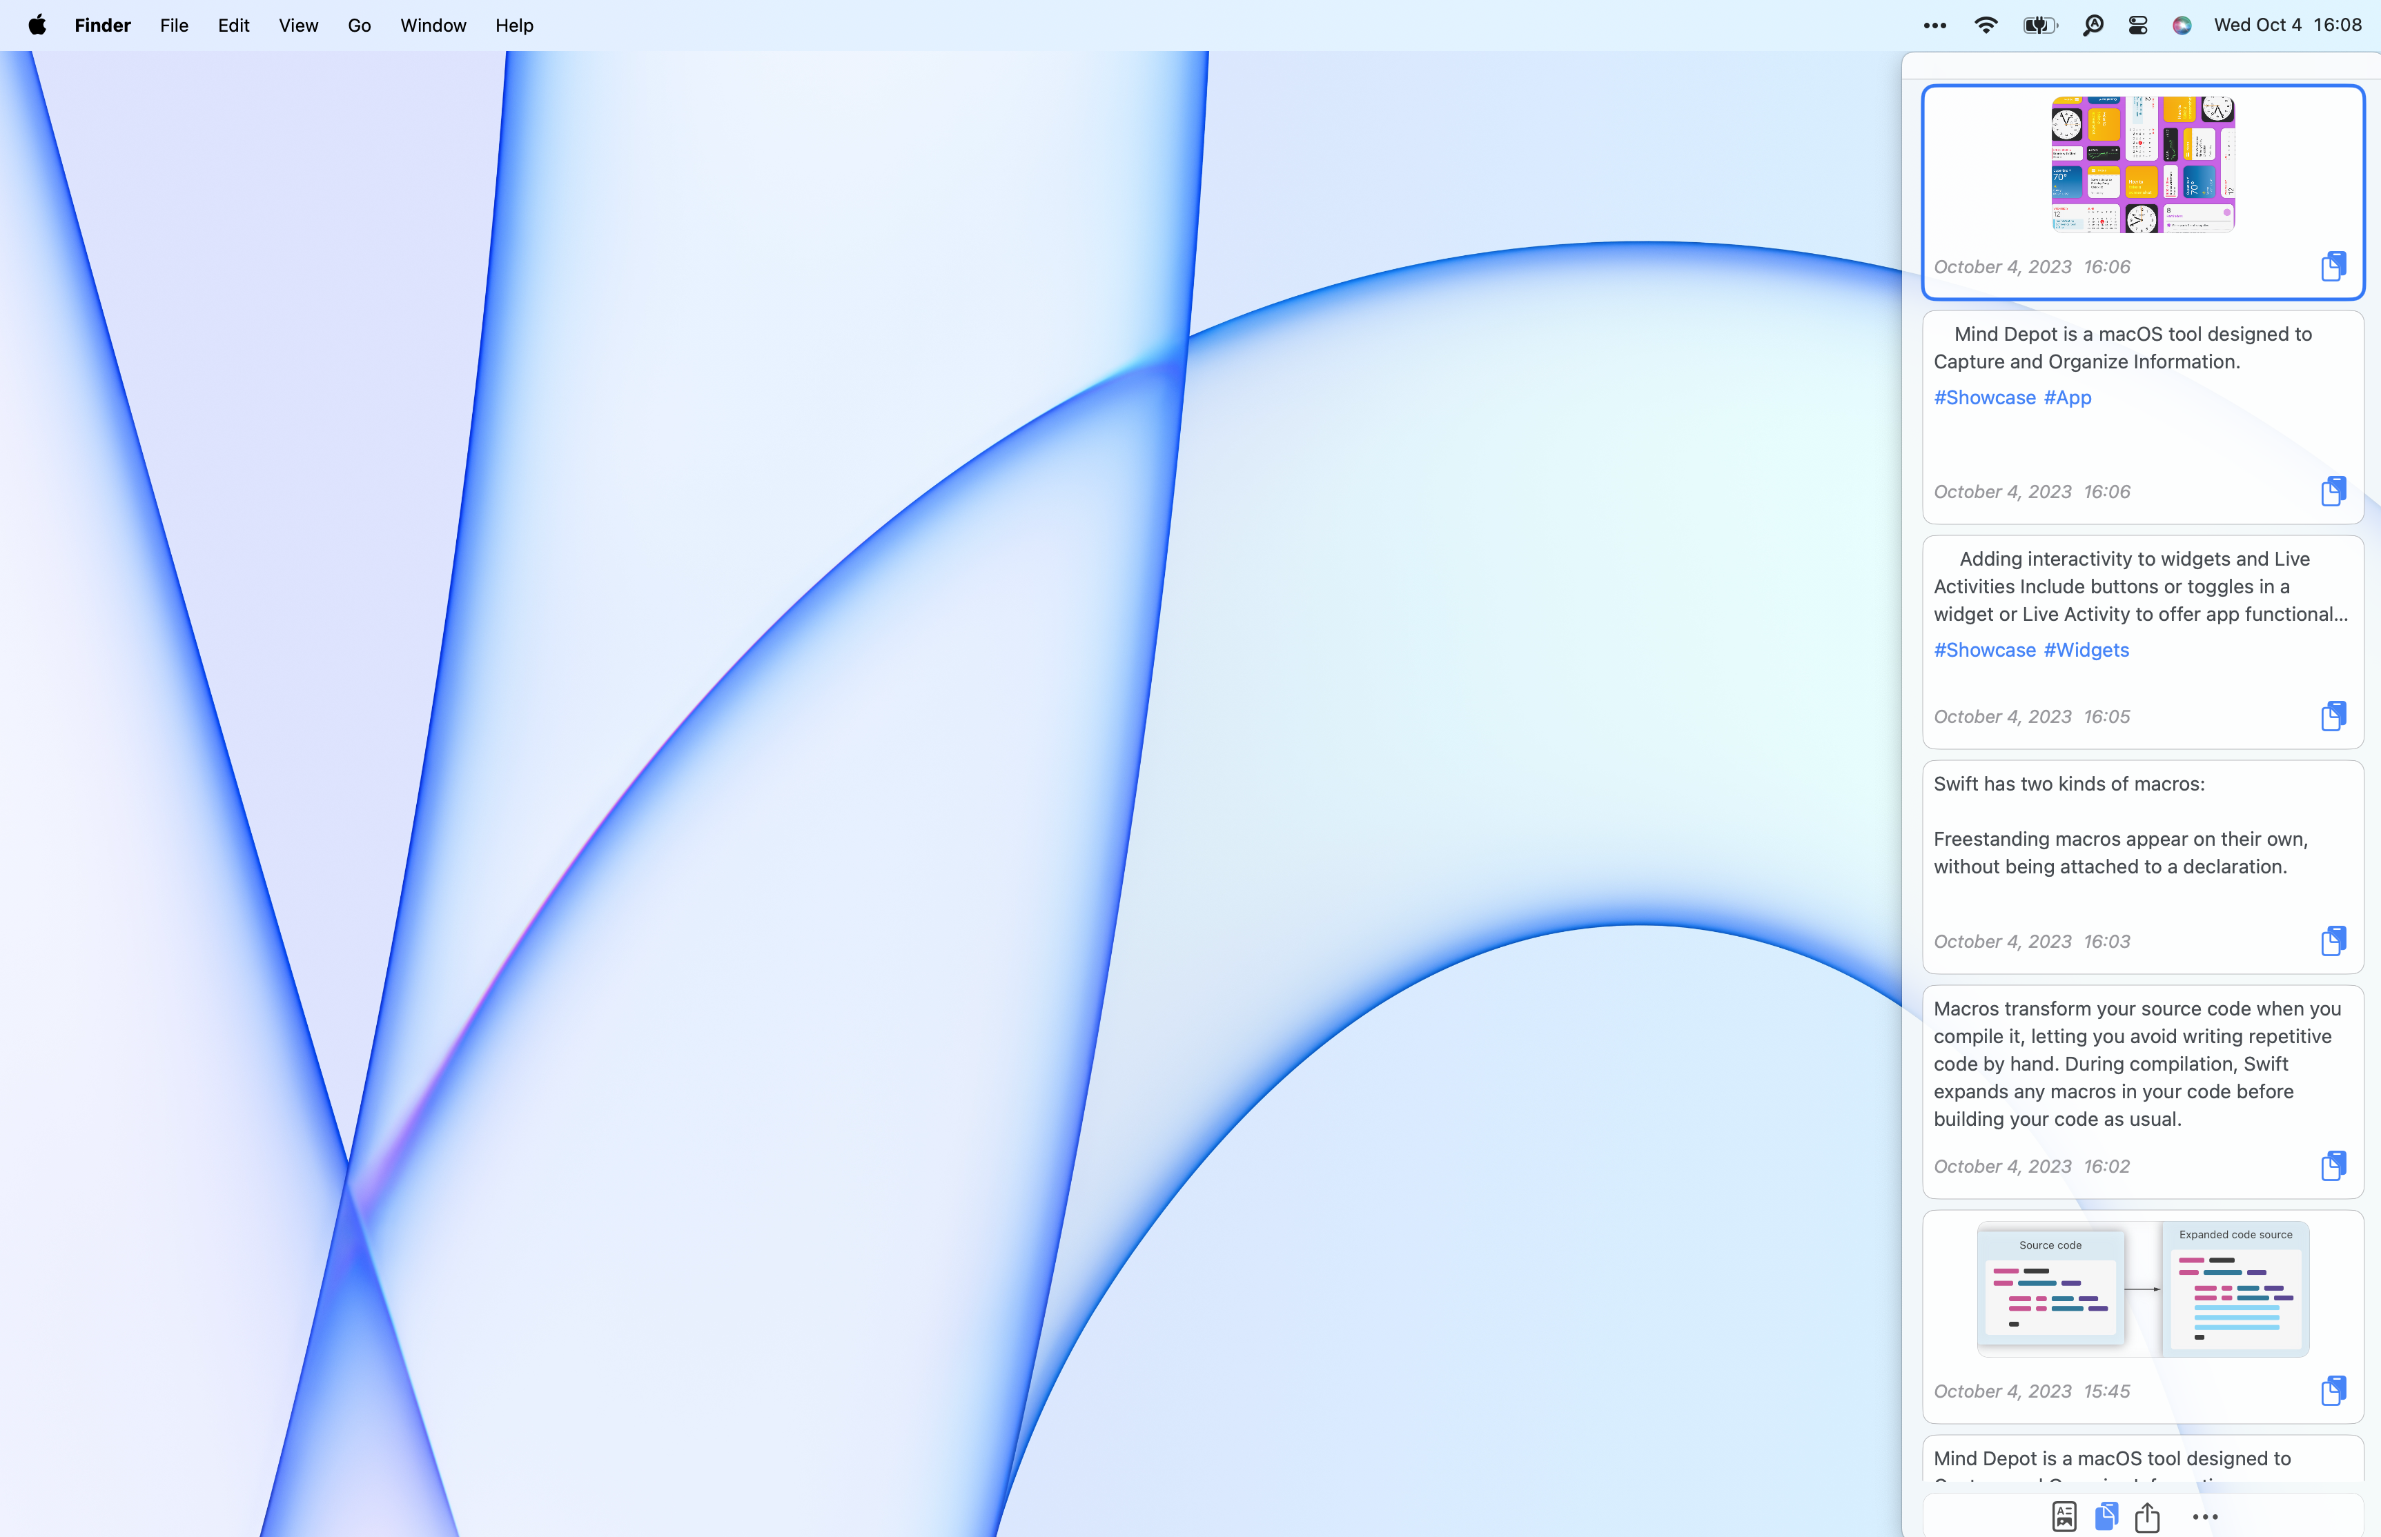The width and height of the screenshot is (2381, 1537).
Task: Open the more options ellipsis in bottom toolbar
Action: click(x=2205, y=1517)
